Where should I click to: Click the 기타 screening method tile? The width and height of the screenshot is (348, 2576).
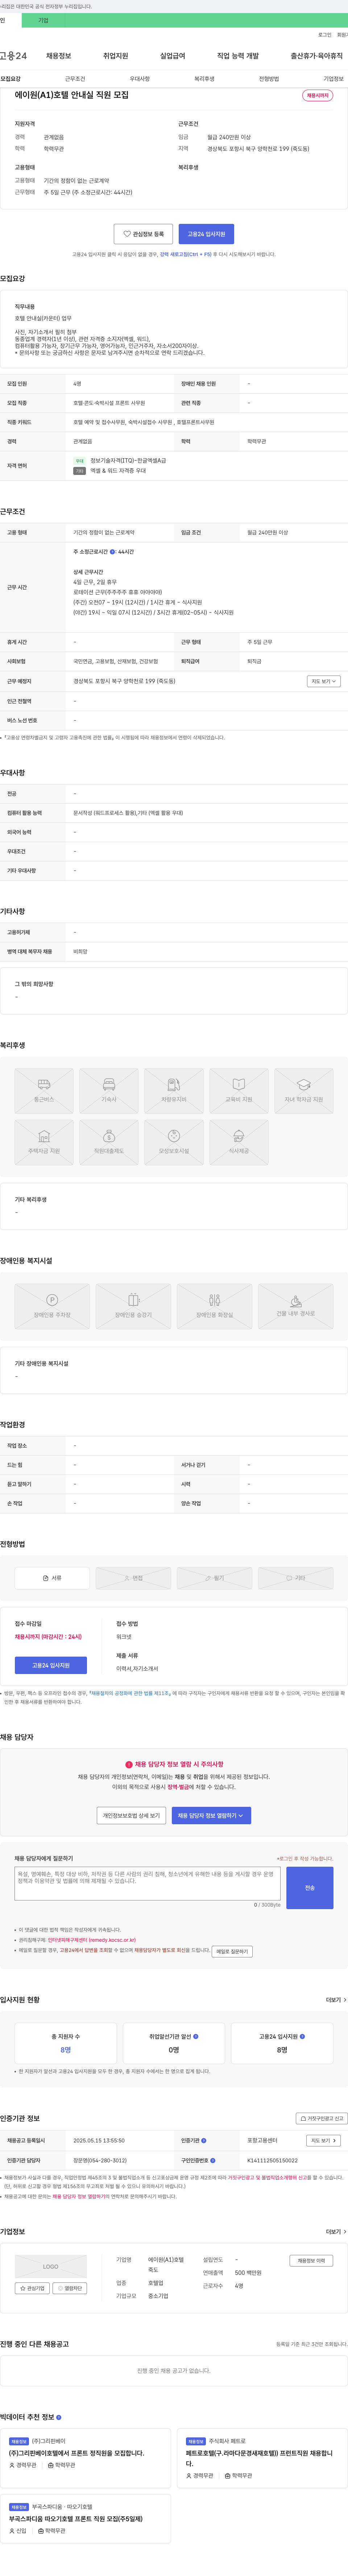(x=296, y=1578)
